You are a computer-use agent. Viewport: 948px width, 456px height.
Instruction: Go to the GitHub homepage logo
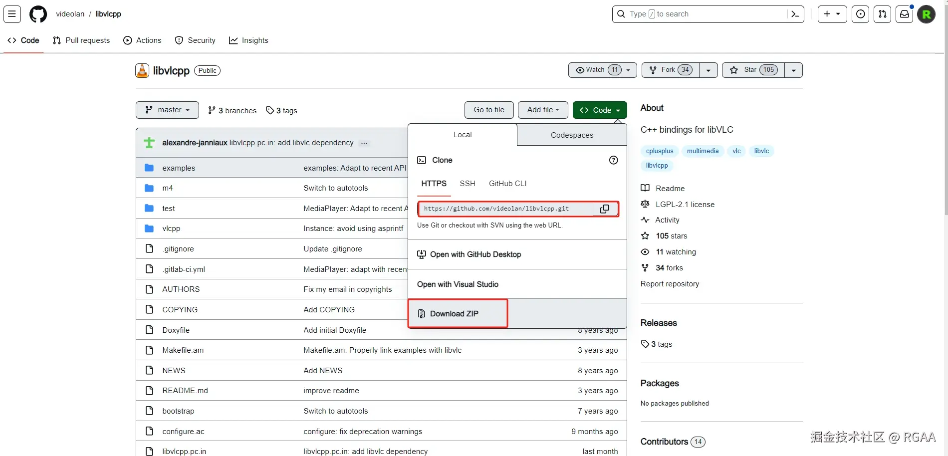point(38,14)
